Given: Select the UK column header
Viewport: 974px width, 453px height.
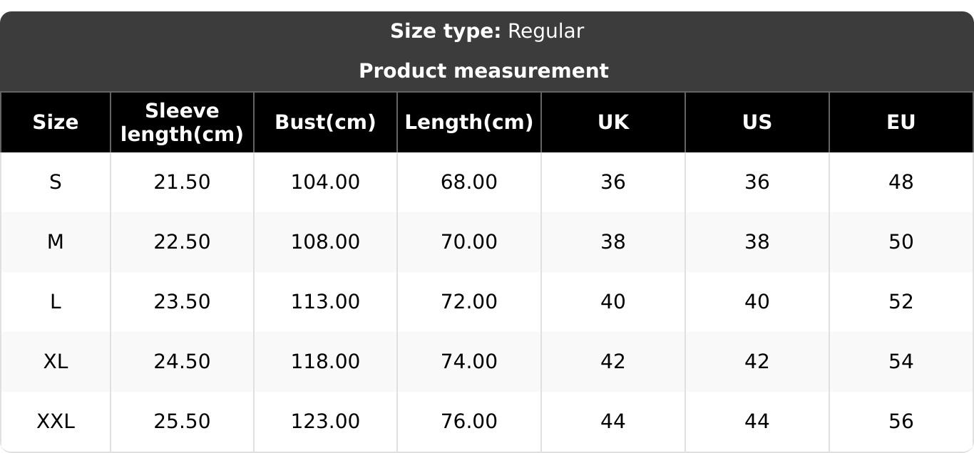Looking at the screenshot, I should [x=613, y=123].
